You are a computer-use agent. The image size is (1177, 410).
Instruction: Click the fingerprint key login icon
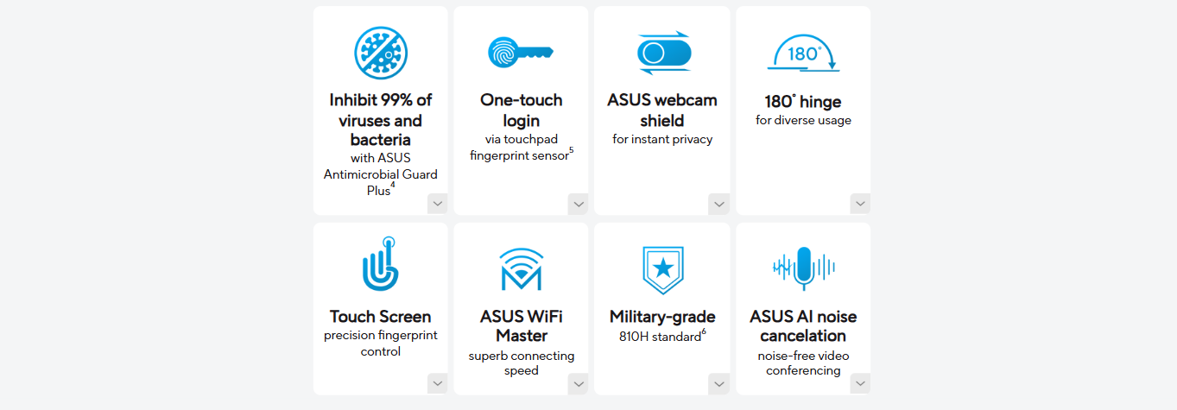click(521, 52)
